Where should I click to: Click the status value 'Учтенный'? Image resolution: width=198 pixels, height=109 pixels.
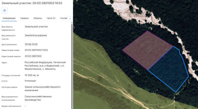coord(30,81)
